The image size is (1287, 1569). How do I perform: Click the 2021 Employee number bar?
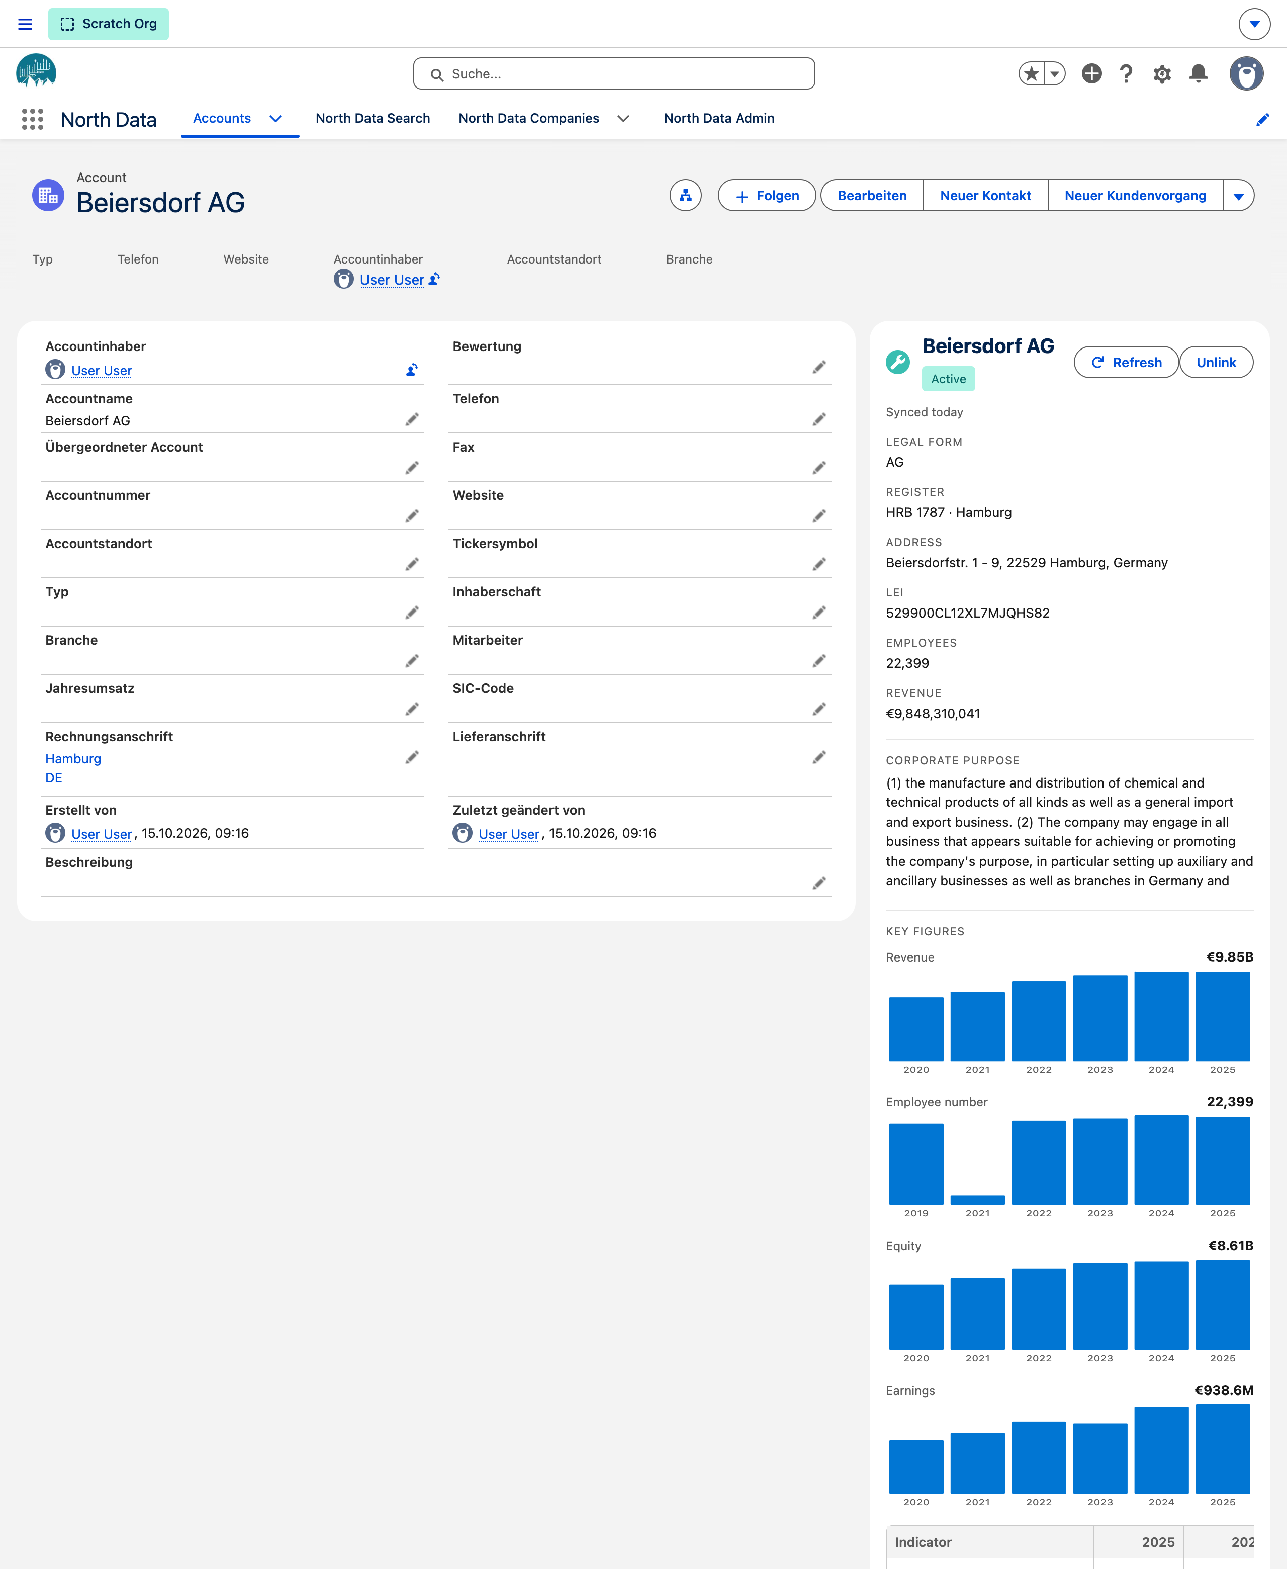977,1200
